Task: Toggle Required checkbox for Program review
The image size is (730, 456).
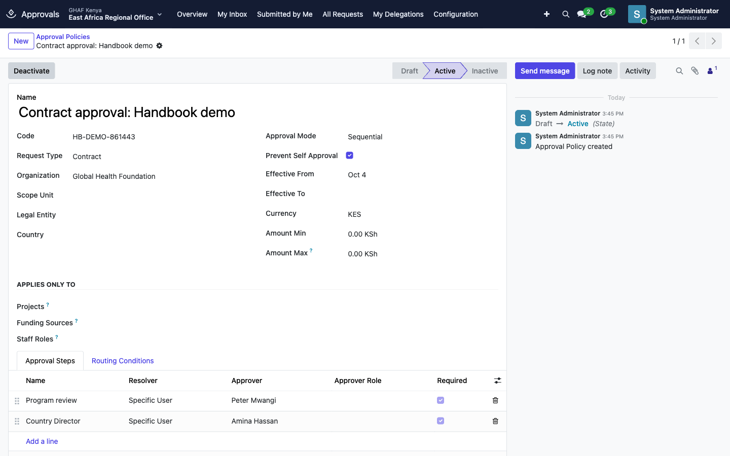Action: pyautogui.click(x=441, y=400)
